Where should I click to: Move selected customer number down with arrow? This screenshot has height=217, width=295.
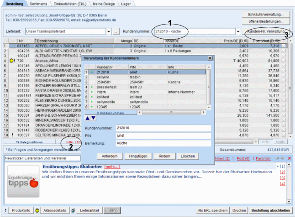click(x=94, y=118)
